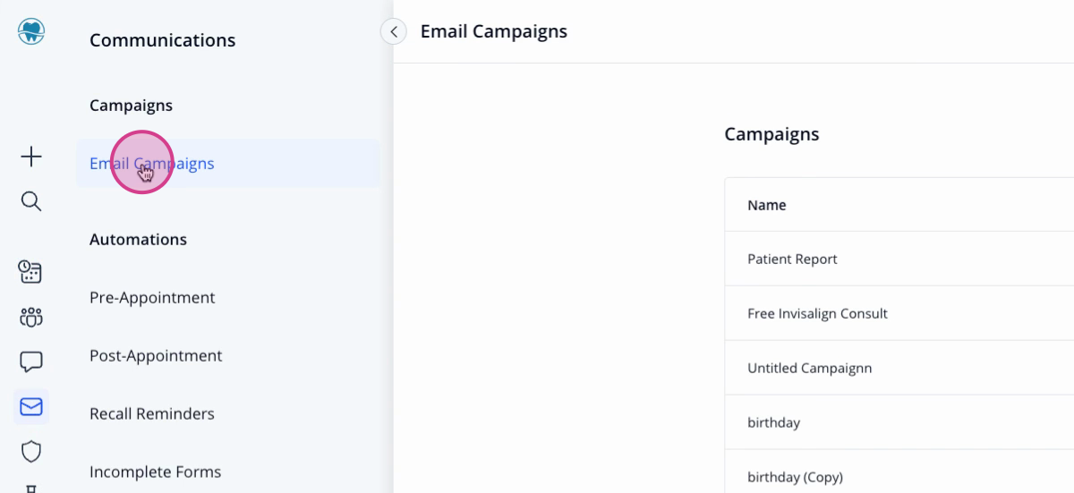
Task: Click the tooth logo icon
Action: click(x=31, y=32)
